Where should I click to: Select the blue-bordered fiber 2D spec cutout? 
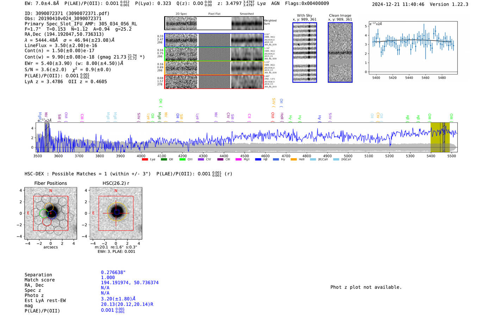click(x=181, y=40)
